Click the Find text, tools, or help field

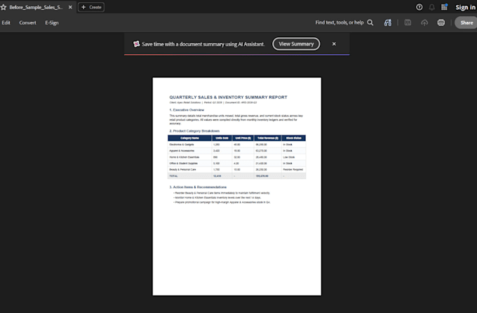click(x=340, y=22)
